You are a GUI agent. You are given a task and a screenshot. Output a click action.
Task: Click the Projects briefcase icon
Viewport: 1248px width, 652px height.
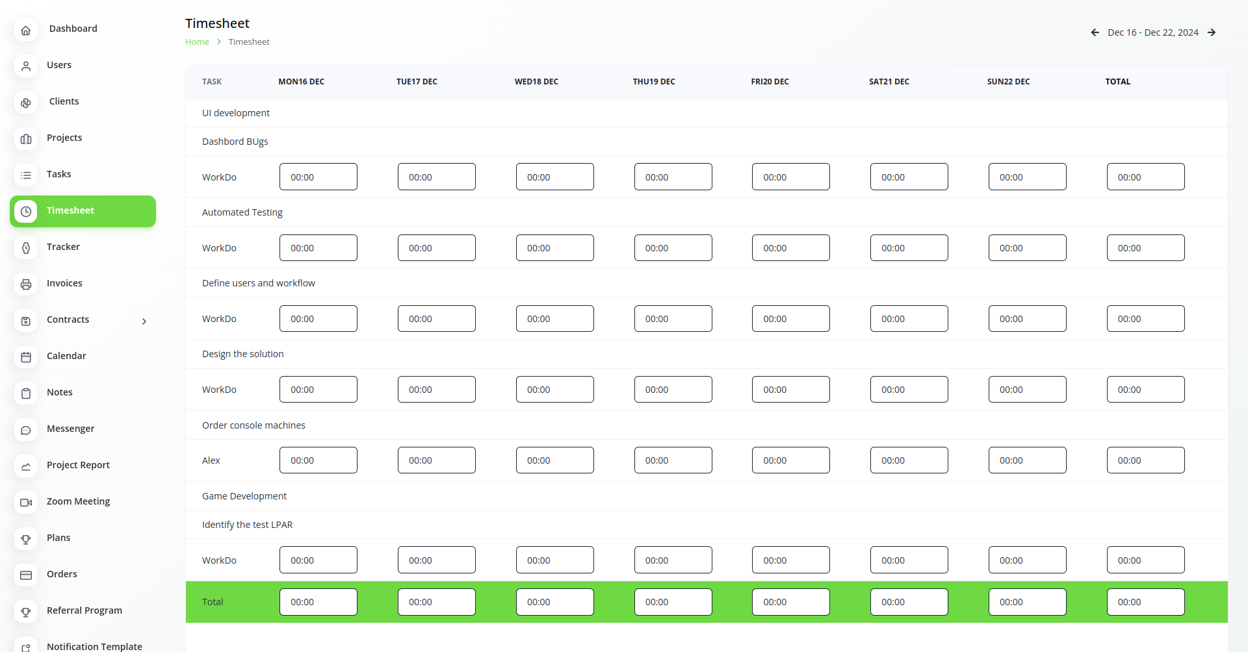26,139
